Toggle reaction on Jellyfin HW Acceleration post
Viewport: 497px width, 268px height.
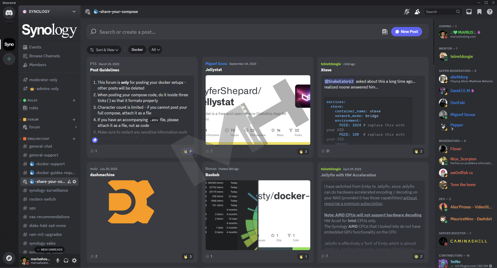click(x=419, y=256)
